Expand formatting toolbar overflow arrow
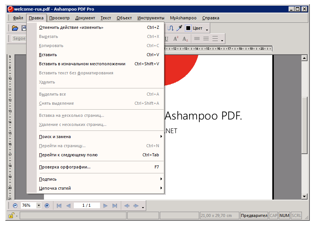The image size is (317, 228). coord(222,41)
